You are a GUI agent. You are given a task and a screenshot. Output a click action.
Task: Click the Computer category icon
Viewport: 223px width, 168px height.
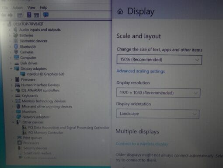pos(16,57)
